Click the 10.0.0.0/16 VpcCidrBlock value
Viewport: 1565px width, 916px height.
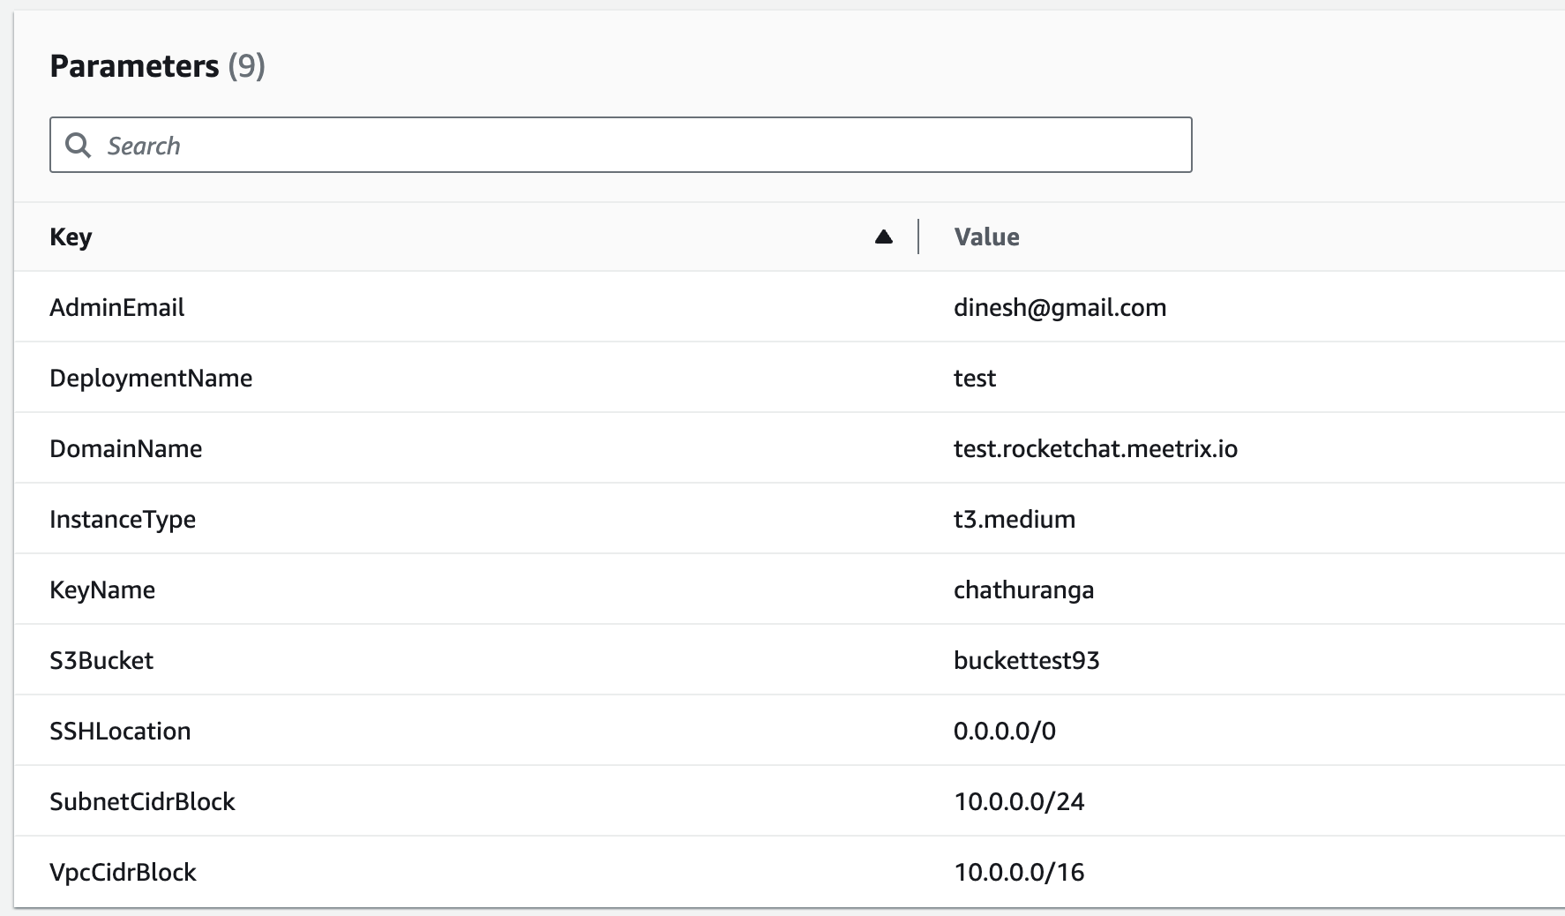1019,872
